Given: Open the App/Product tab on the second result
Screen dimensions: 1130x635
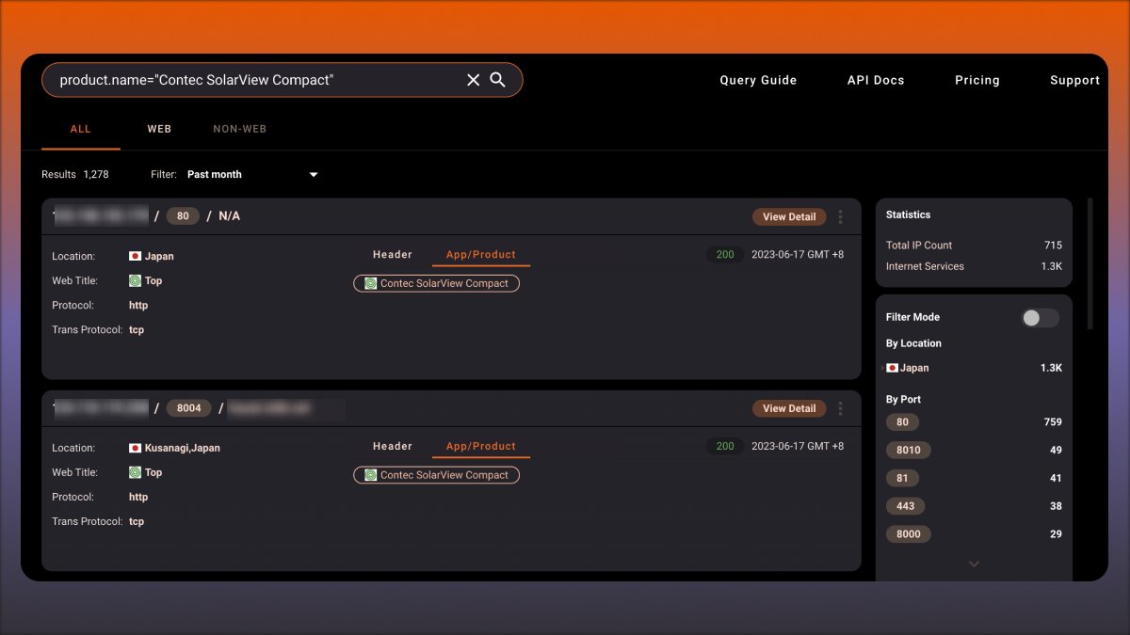Looking at the screenshot, I should pyautogui.click(x=480, y=446).
